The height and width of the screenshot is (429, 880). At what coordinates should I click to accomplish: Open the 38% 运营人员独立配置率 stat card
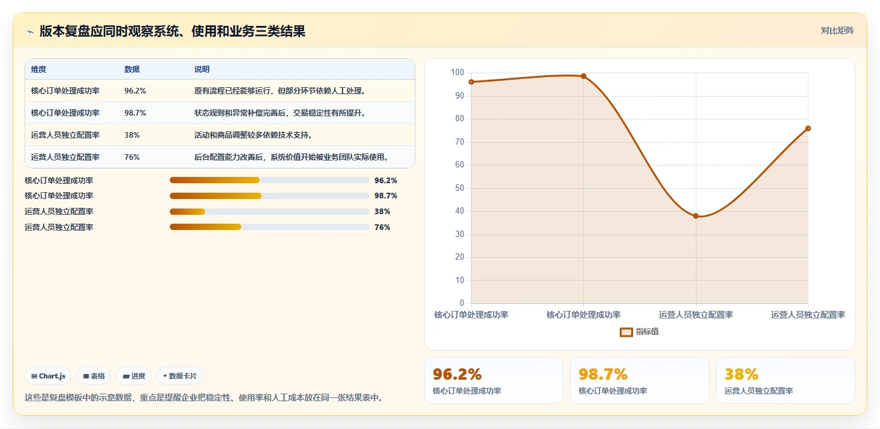tap(786, 380)
